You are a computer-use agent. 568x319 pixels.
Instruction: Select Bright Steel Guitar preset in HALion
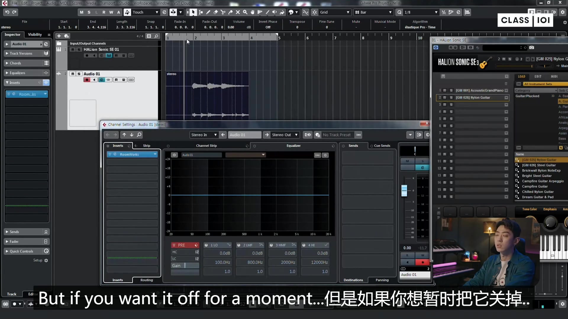tap(537, 176)
